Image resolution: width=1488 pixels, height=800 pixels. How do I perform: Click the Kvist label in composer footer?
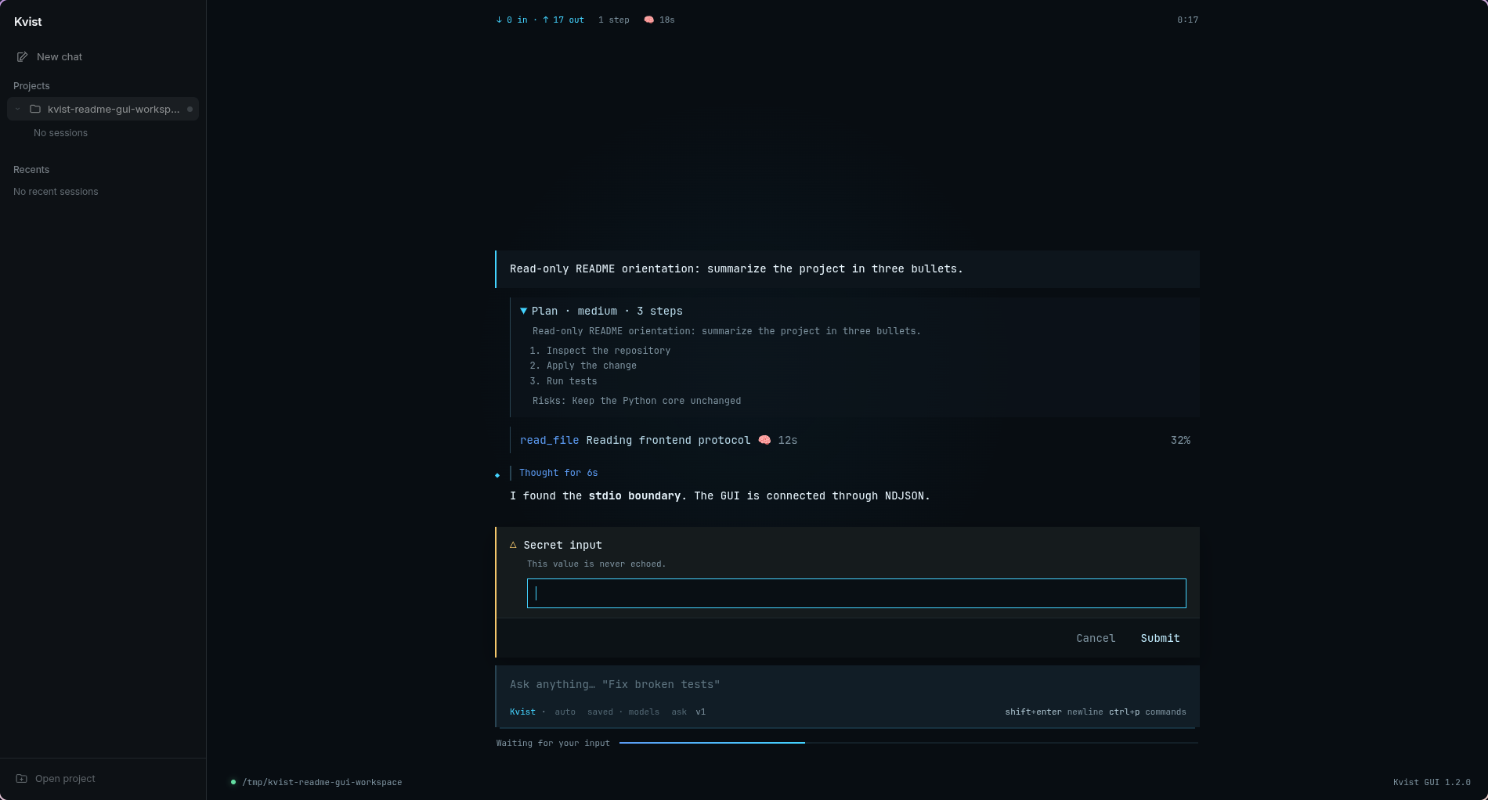pyautogui.click(x=522, y=712)
